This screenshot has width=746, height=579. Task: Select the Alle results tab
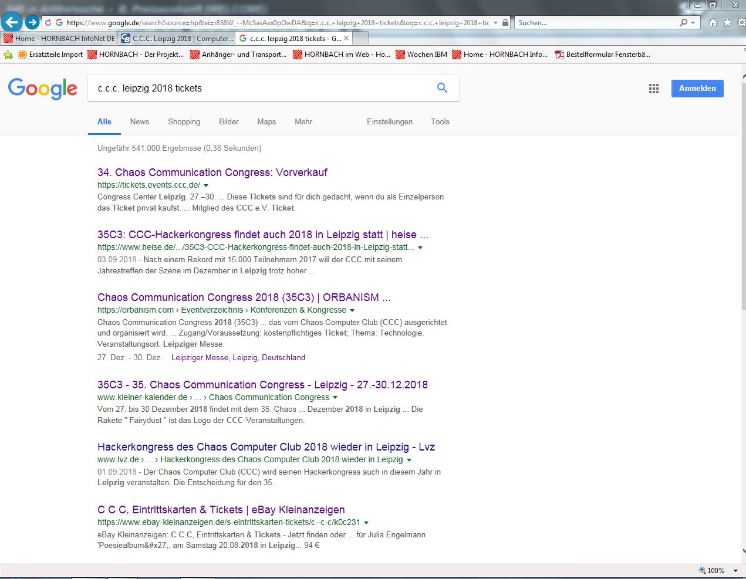pos(104,121)
